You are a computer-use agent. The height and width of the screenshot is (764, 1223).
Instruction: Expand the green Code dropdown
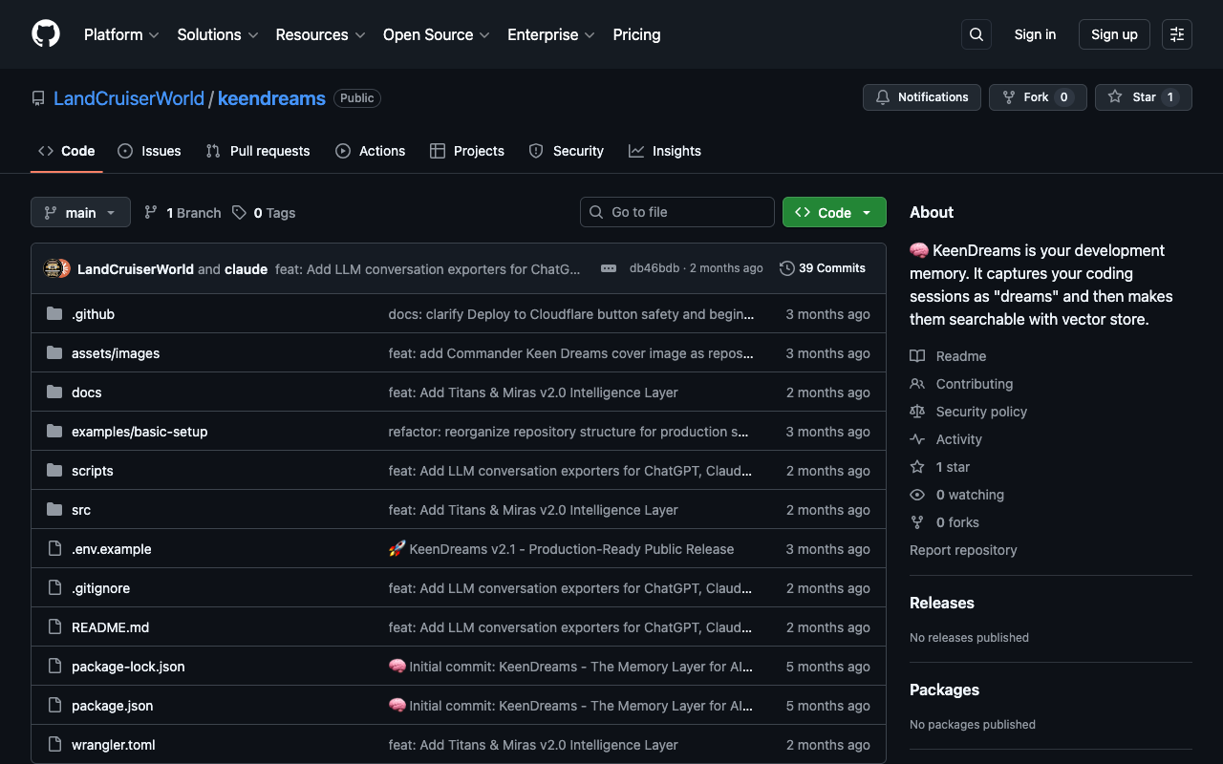coord(834,212)
